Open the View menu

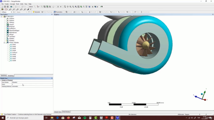[x=26, y=4]
